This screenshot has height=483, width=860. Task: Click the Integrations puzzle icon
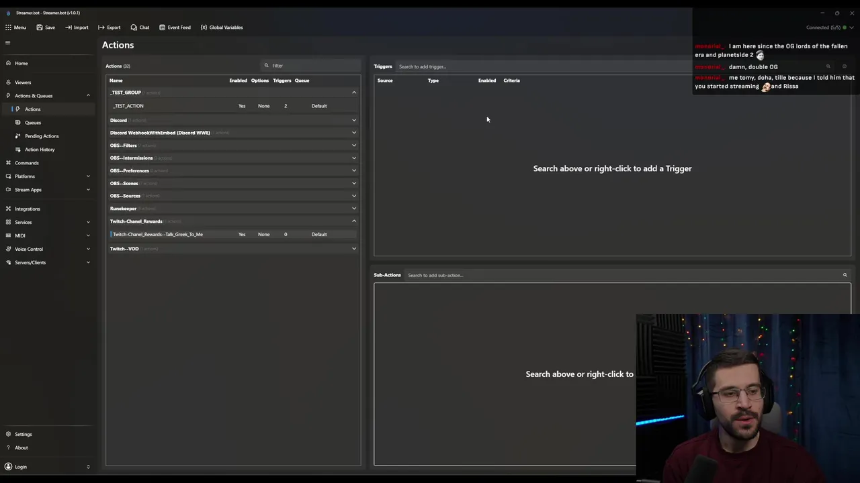pos(8,209)
